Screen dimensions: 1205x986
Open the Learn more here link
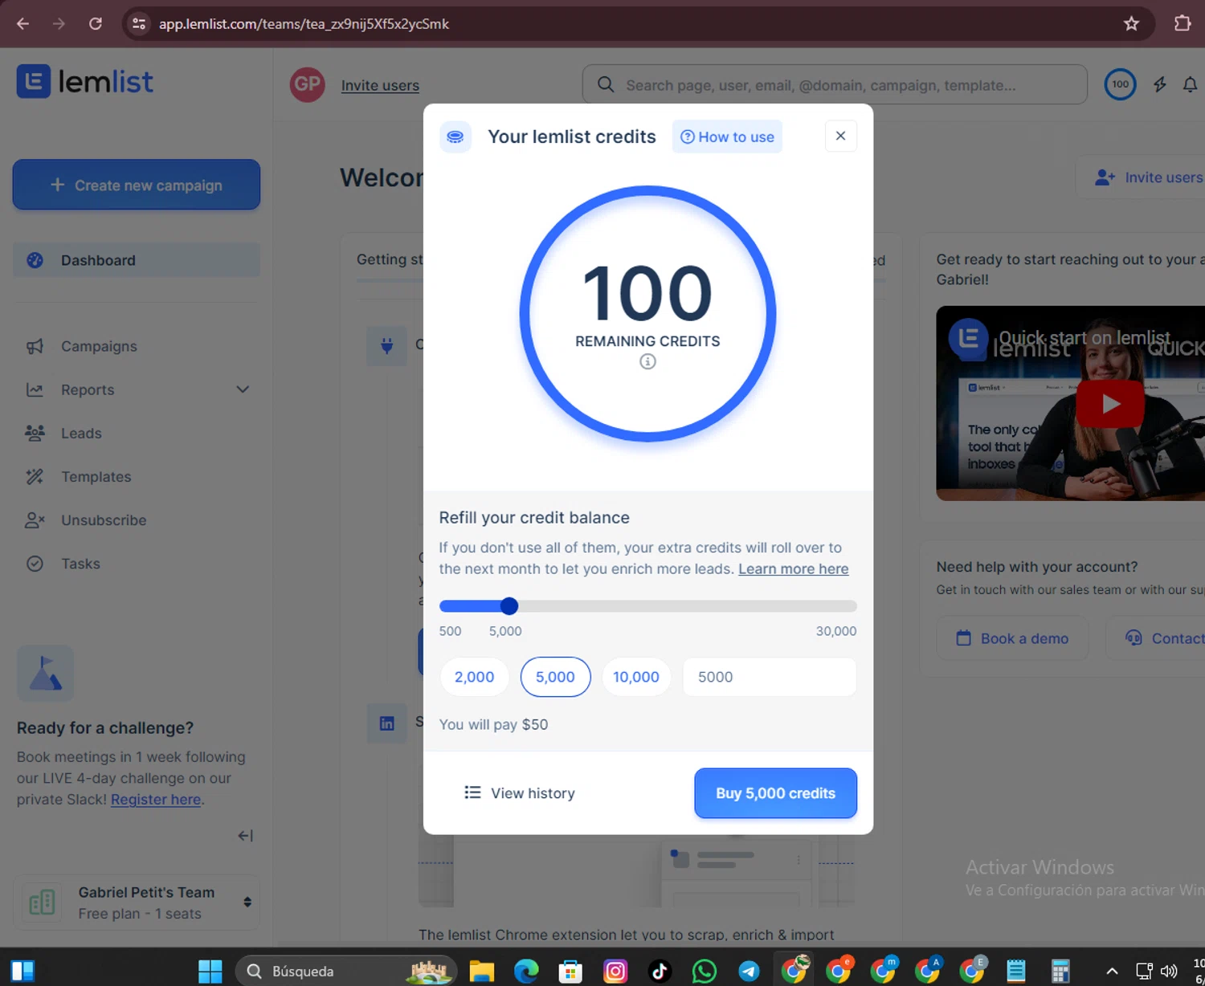point(793,568)
